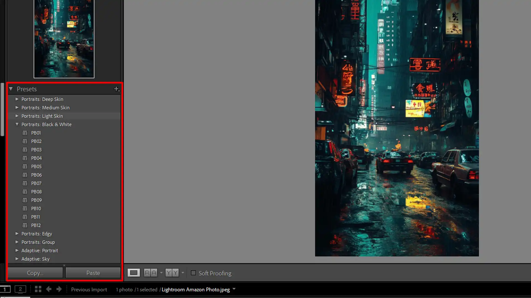Click the PB06 preset icon
Viewport: 531px width, 298px height.
click(25, 175)
